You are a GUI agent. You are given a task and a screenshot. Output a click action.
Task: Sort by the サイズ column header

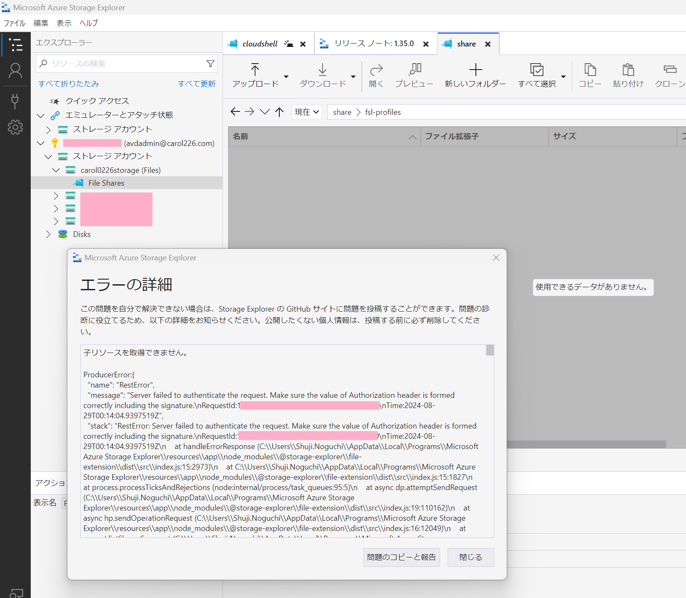[x=613, y=137]
